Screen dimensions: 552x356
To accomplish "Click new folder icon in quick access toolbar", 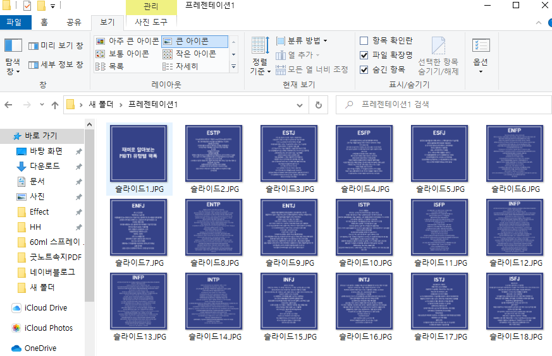I will coord(41,6).
